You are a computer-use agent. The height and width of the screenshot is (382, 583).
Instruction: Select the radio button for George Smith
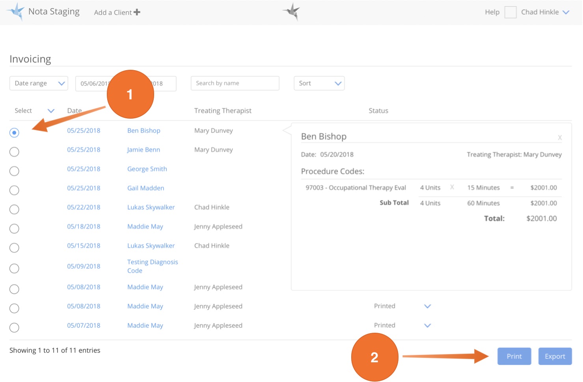14,171
